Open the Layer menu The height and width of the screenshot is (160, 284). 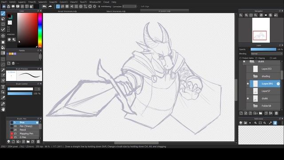pos(22,2)
